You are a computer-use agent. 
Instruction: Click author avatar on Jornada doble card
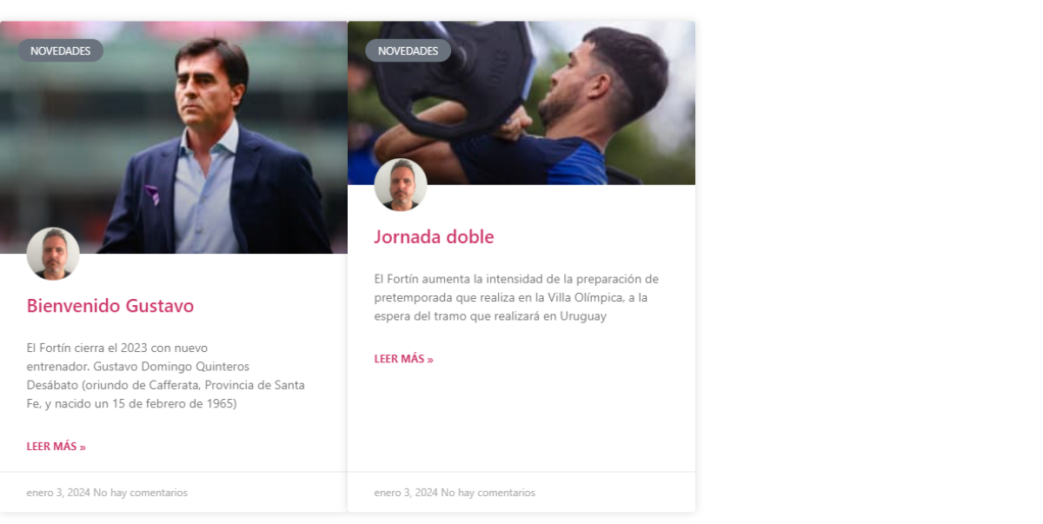tap(401, 184)
